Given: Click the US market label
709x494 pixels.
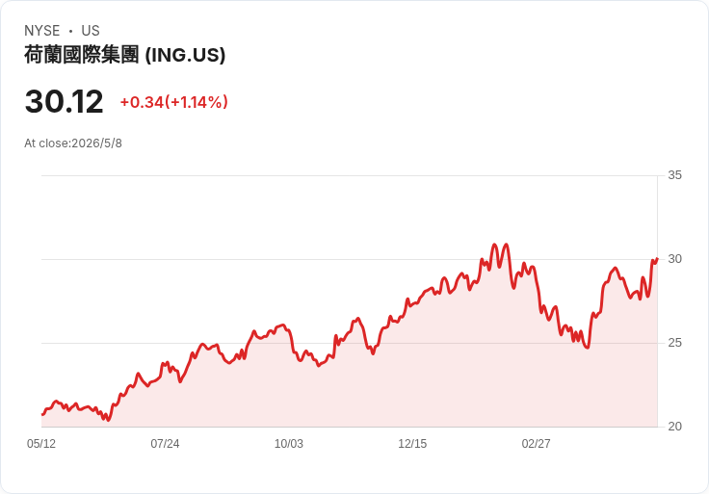Looking at the screenshot, I should (x=91, y=31).
